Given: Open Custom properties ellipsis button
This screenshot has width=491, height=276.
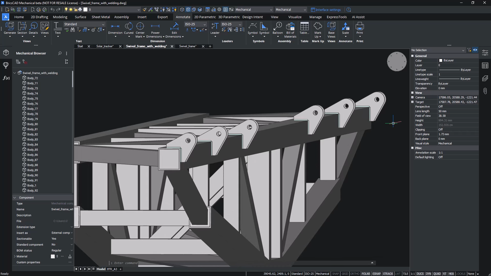Looking at the screenshot, I should pos(70,262).
